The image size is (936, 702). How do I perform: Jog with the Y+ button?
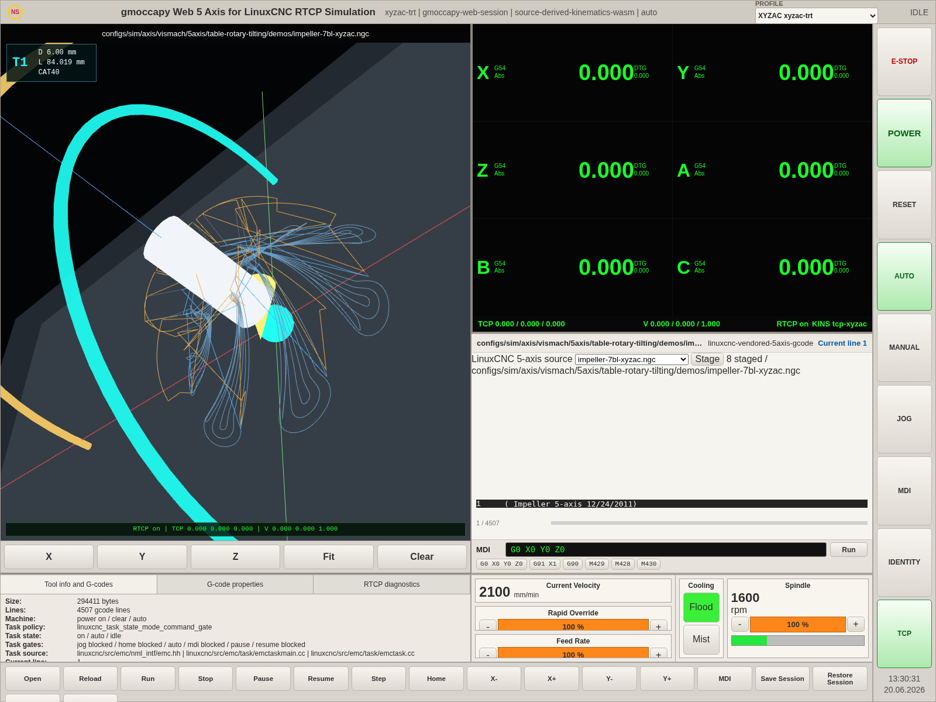(667, 679)
